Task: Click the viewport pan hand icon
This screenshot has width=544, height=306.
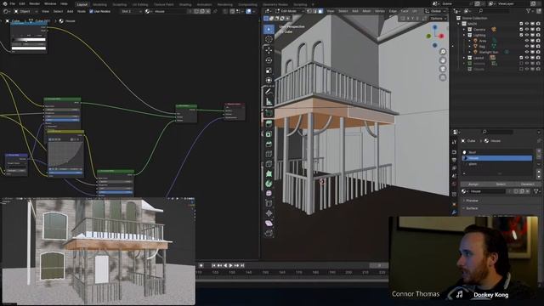Action: (x=443, y=60)
